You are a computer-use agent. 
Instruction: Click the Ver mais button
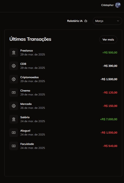108,39
